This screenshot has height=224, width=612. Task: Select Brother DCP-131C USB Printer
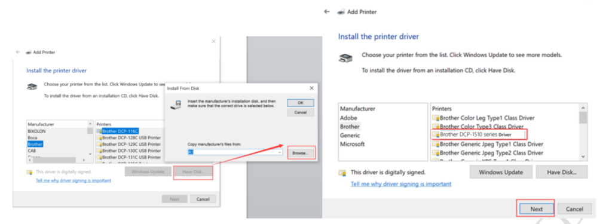click(131, 157)
